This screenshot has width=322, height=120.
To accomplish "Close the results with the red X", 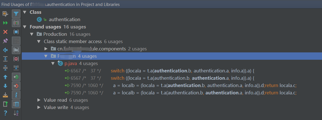I will (5, 32).
